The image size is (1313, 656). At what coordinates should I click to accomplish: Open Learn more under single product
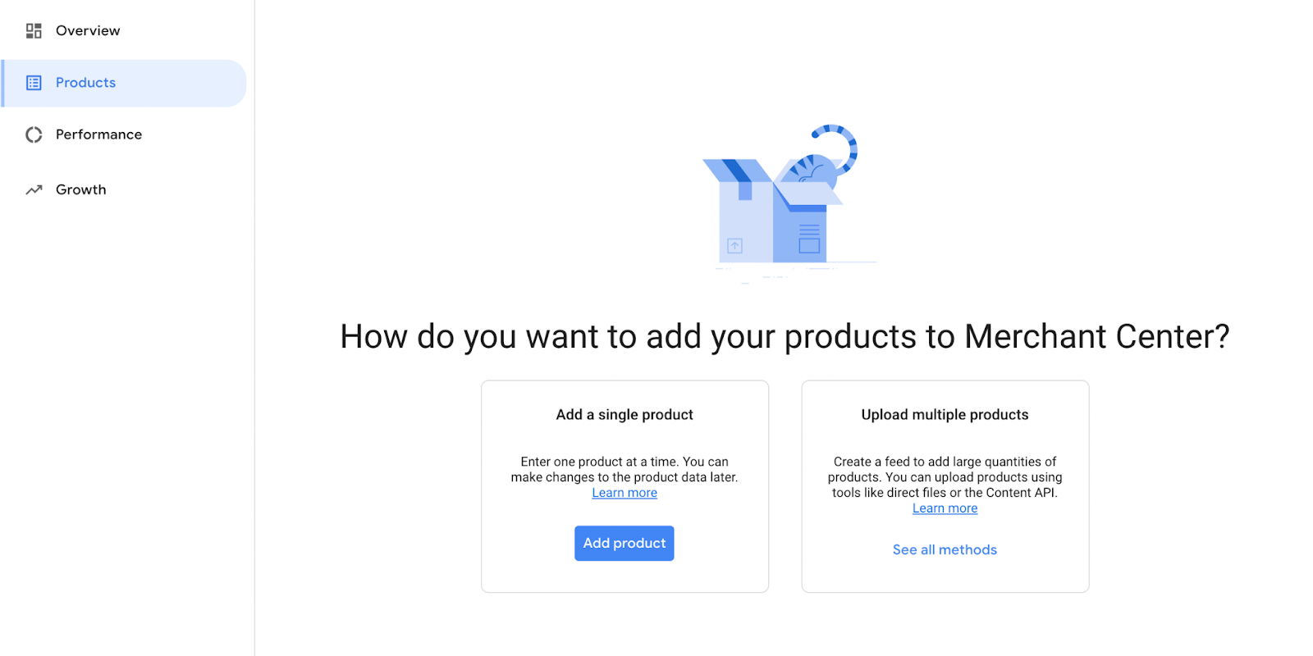[624, 493]
